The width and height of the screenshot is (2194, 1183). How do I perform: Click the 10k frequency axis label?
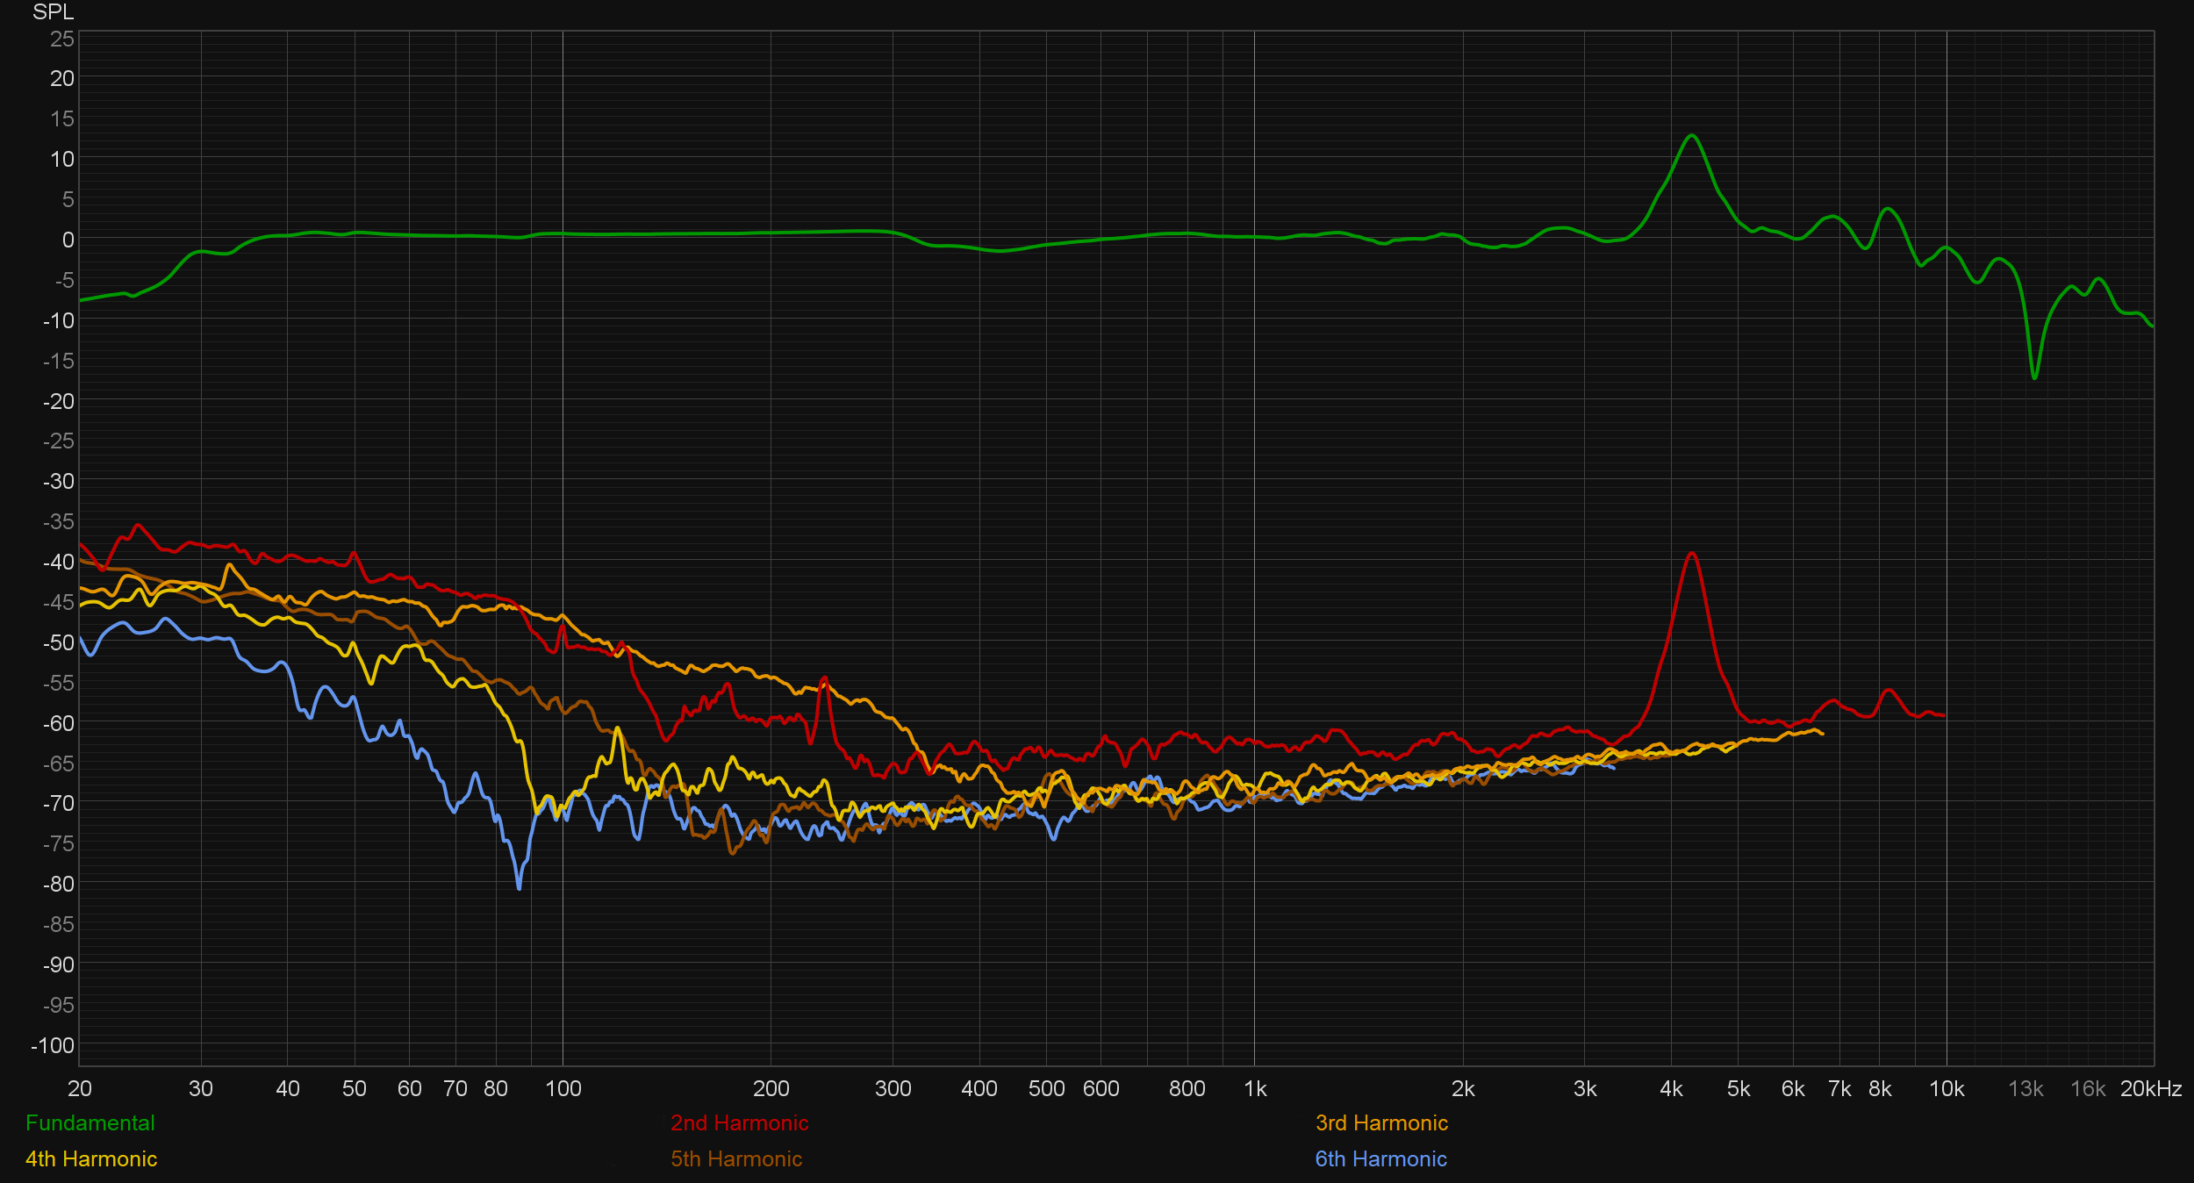[1946, 1089]
